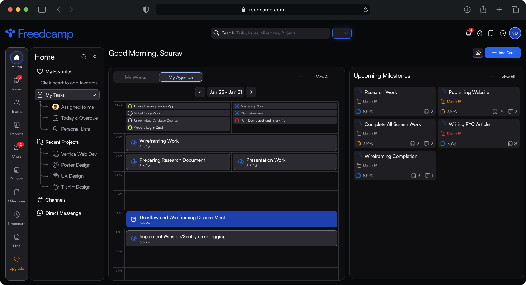Expand the My Tasks dropdown
Image resolution: width=526 pixels, height=285 pixels.
(94, 95)
